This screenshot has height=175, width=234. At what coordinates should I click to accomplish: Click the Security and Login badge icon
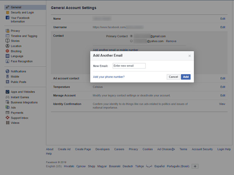pos(7,12)
